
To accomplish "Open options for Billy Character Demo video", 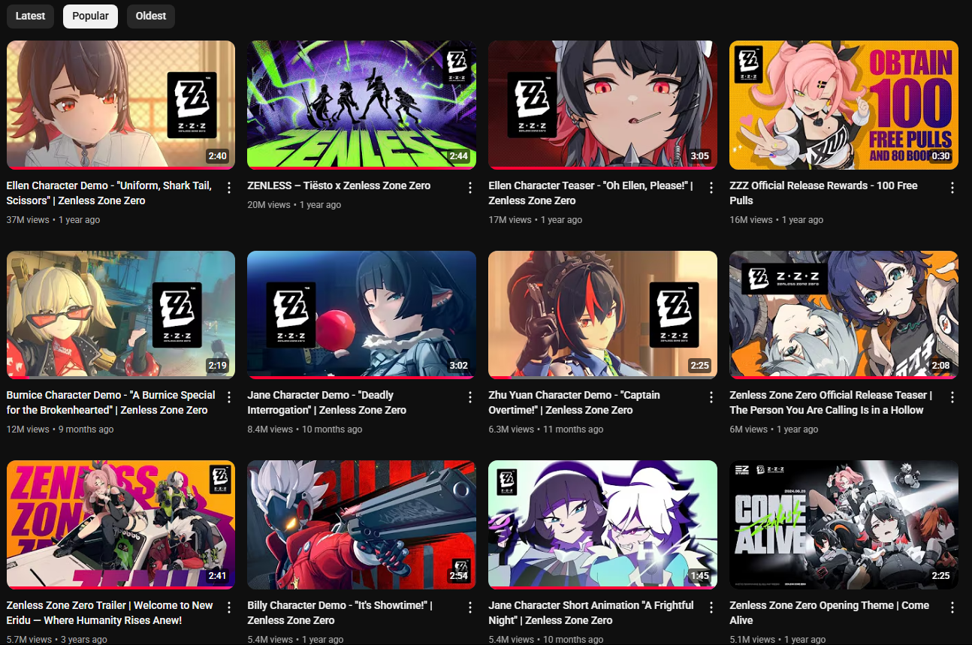I will 470,607.
